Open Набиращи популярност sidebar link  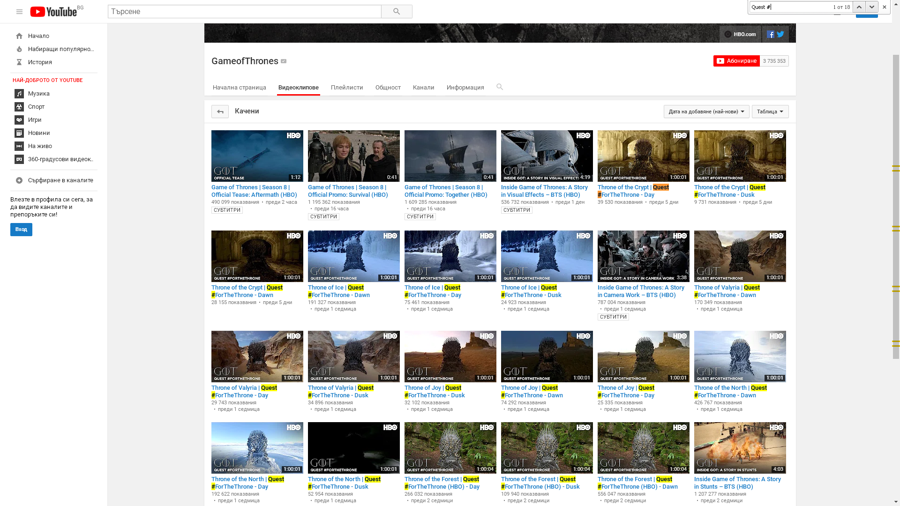tap(61, 49)
